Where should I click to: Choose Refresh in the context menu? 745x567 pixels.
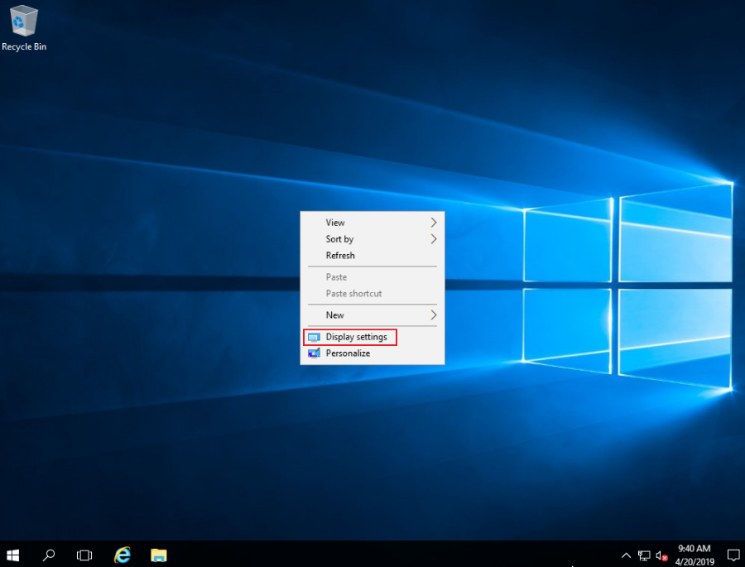click(372, 255)
